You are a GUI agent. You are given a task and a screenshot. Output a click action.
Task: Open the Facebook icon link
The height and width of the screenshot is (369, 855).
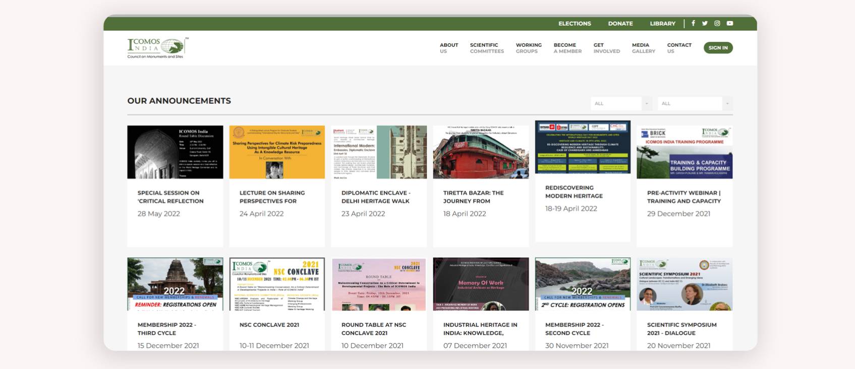(693, 23)
